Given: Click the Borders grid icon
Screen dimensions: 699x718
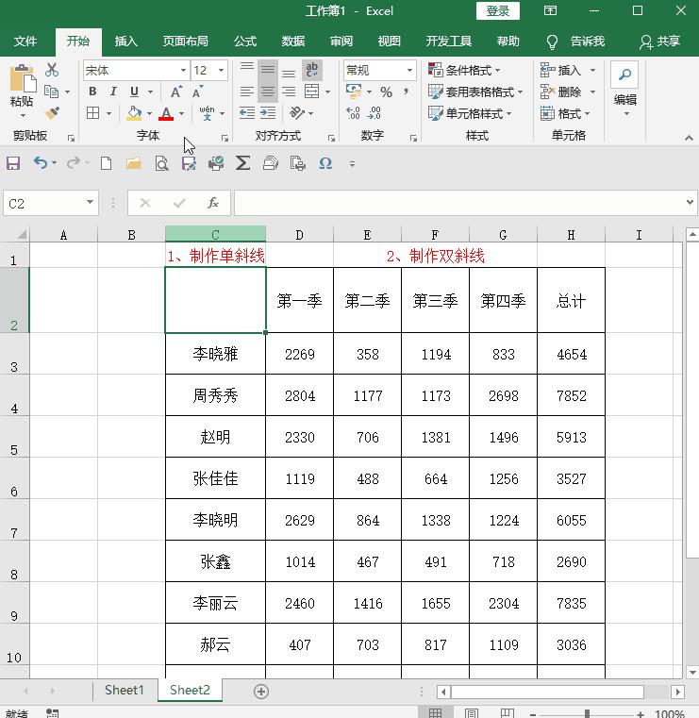Looking at the screenshot, I should [x=93, y=112].
